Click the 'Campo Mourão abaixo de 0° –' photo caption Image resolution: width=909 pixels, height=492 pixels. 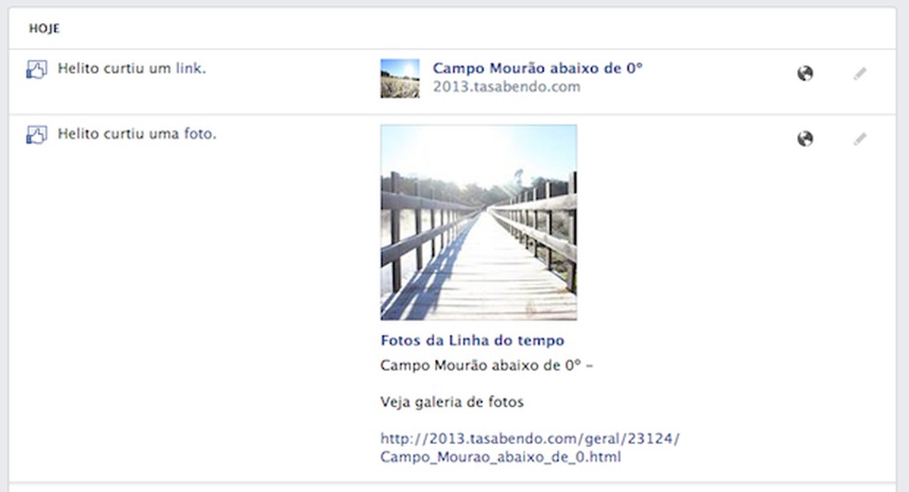pyautogui.click(x=487, y=366)
